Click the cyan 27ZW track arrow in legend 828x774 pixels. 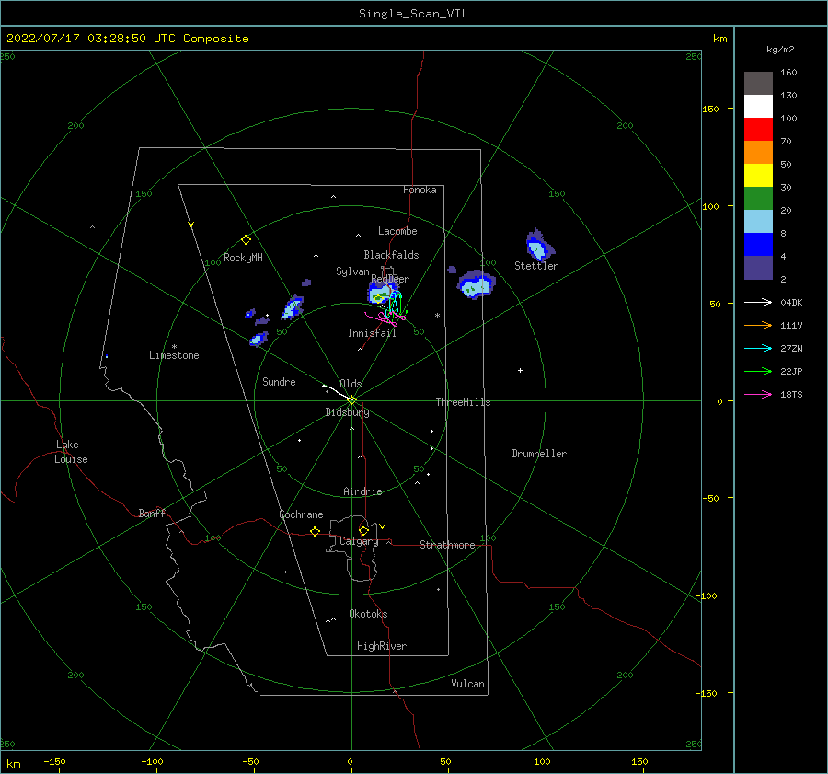coord(758,348)
